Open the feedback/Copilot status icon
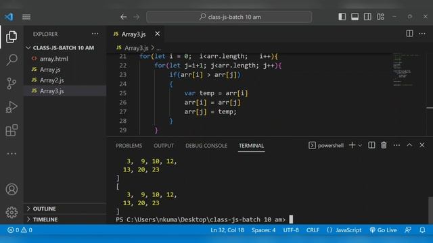 pyautogui.click(x=408, y=230)
